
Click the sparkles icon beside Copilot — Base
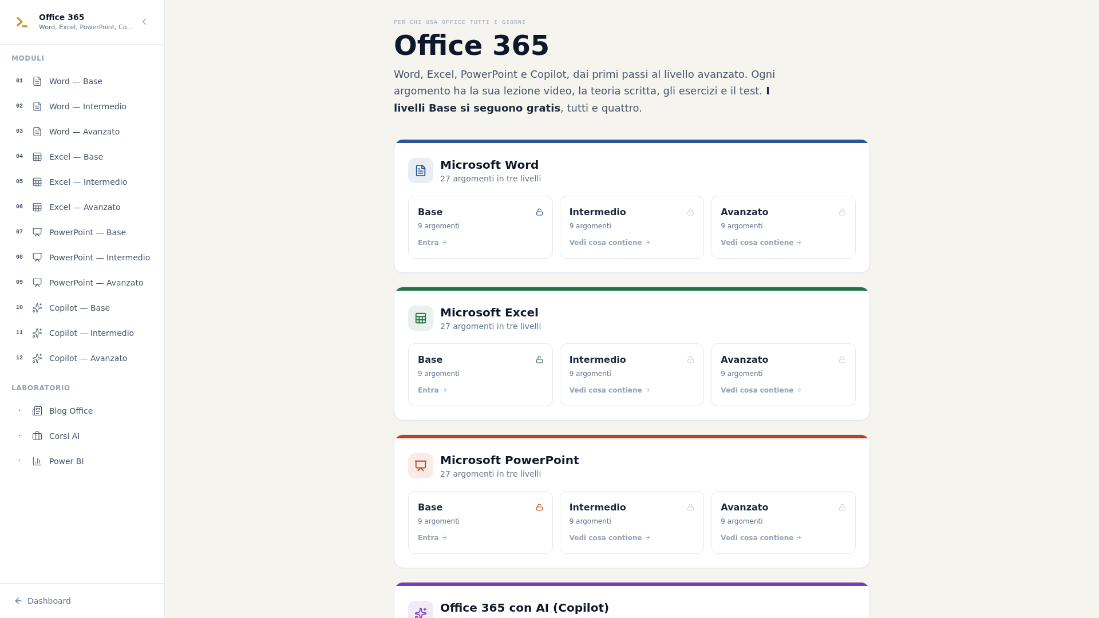point(37,308)
